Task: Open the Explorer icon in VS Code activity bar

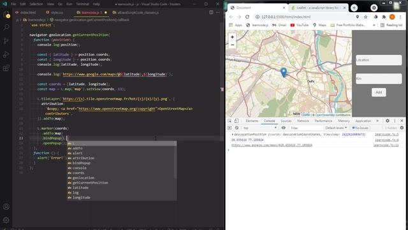Action: click(6, 14)
